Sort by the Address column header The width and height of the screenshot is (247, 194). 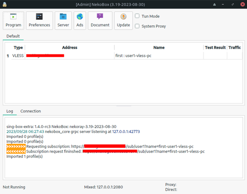(x=70, y=47)
